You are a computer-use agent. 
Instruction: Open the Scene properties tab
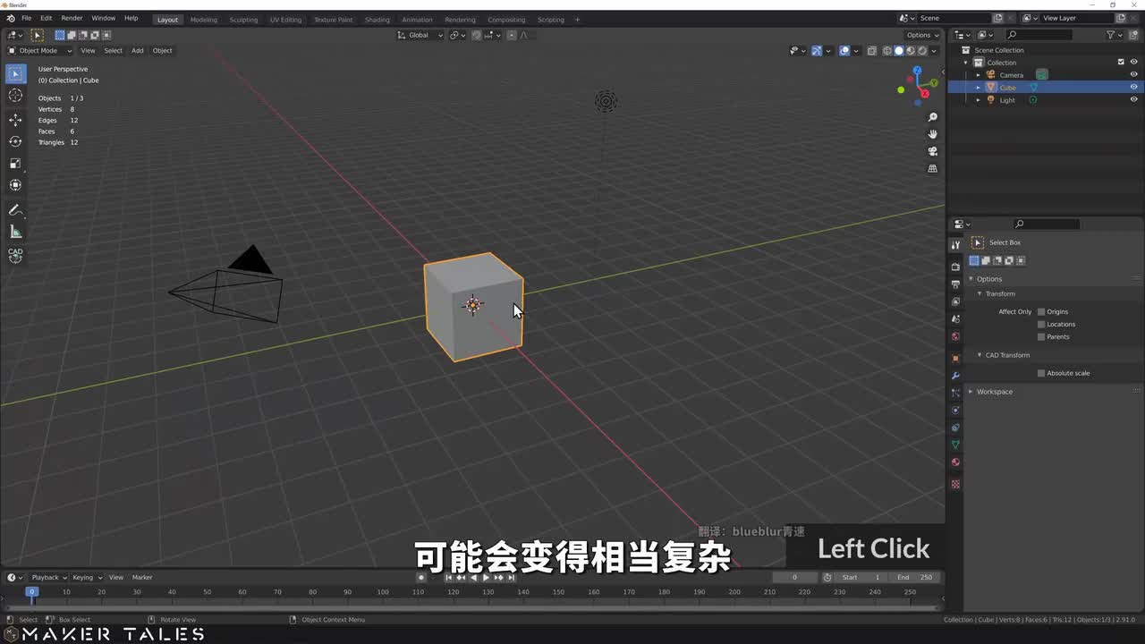pos(955,319)
